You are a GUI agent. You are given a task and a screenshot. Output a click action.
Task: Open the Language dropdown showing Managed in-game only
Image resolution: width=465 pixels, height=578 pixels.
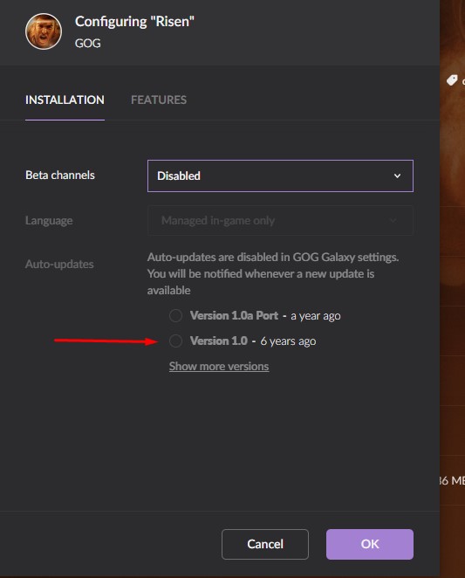[280, 220]
